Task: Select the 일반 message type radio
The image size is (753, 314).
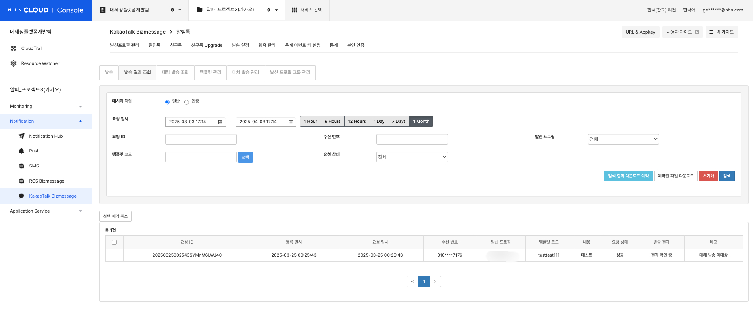Action: tap(167, 102)
